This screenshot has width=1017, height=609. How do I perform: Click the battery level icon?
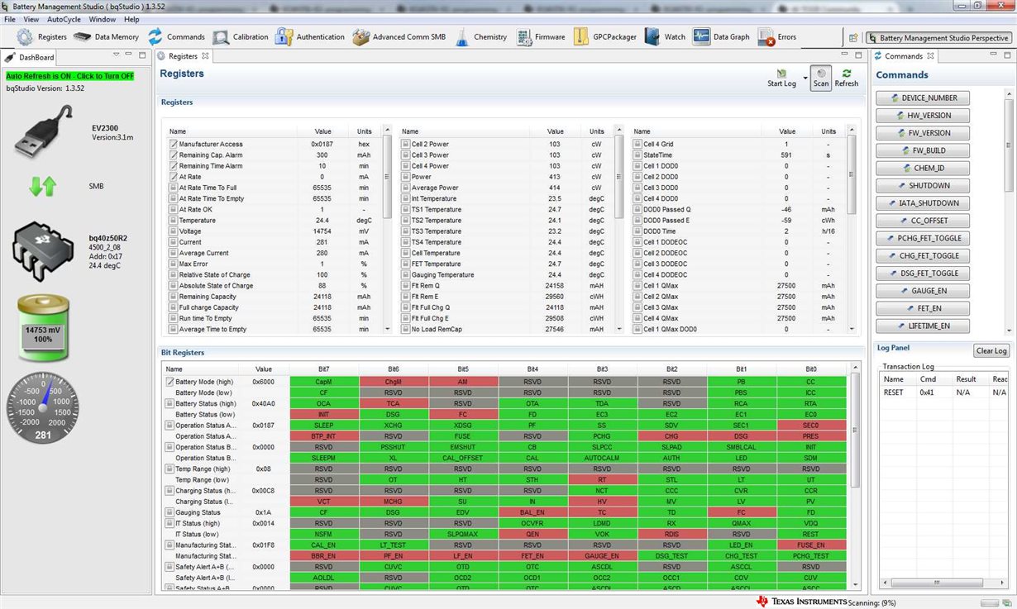[x=44, y=328]
